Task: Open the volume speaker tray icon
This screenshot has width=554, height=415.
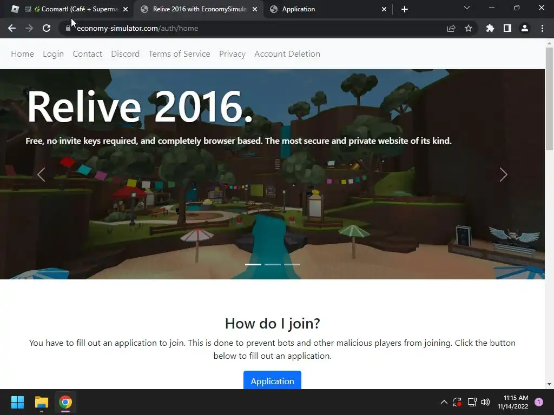Action: (485, 402)
